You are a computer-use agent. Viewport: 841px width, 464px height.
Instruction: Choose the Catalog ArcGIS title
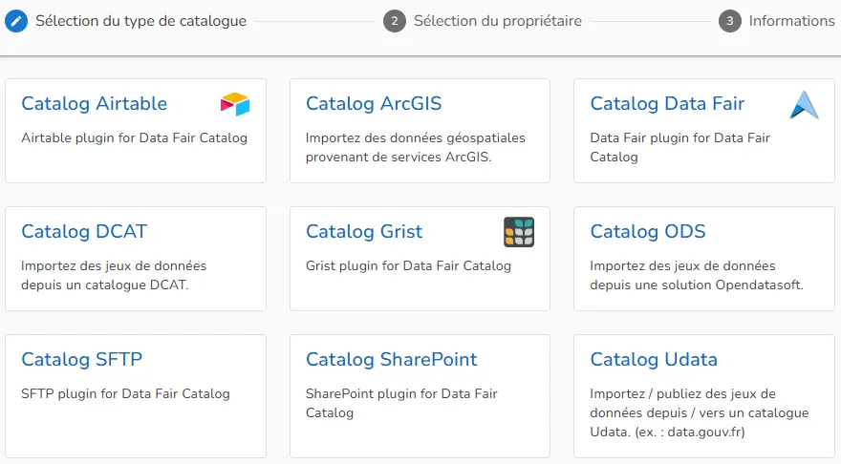(374, 103)
